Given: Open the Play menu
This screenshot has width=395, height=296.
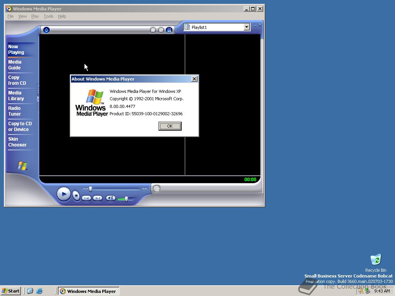Looking at the screenshot, I should 35,16.
